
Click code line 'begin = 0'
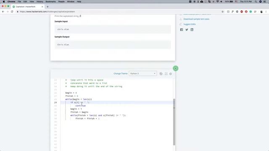71,93
